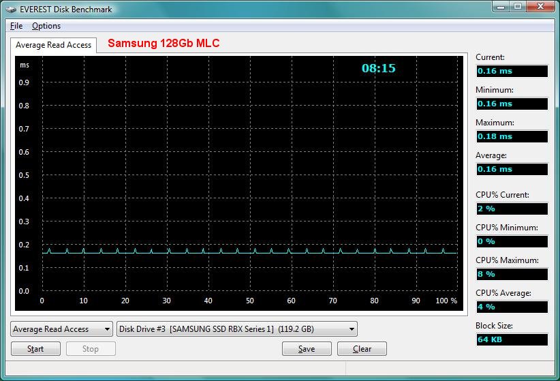Click the EVEREST Disk Benchmark title text
This screenshot has height=381, width=560.
[x=65, y=10]
